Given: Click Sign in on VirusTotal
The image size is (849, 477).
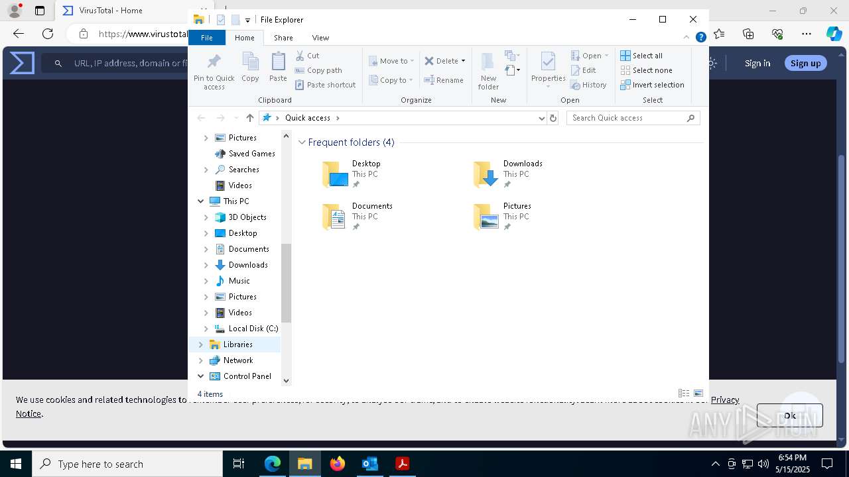Looking at the screenshot, I should (x=757, y=63).
